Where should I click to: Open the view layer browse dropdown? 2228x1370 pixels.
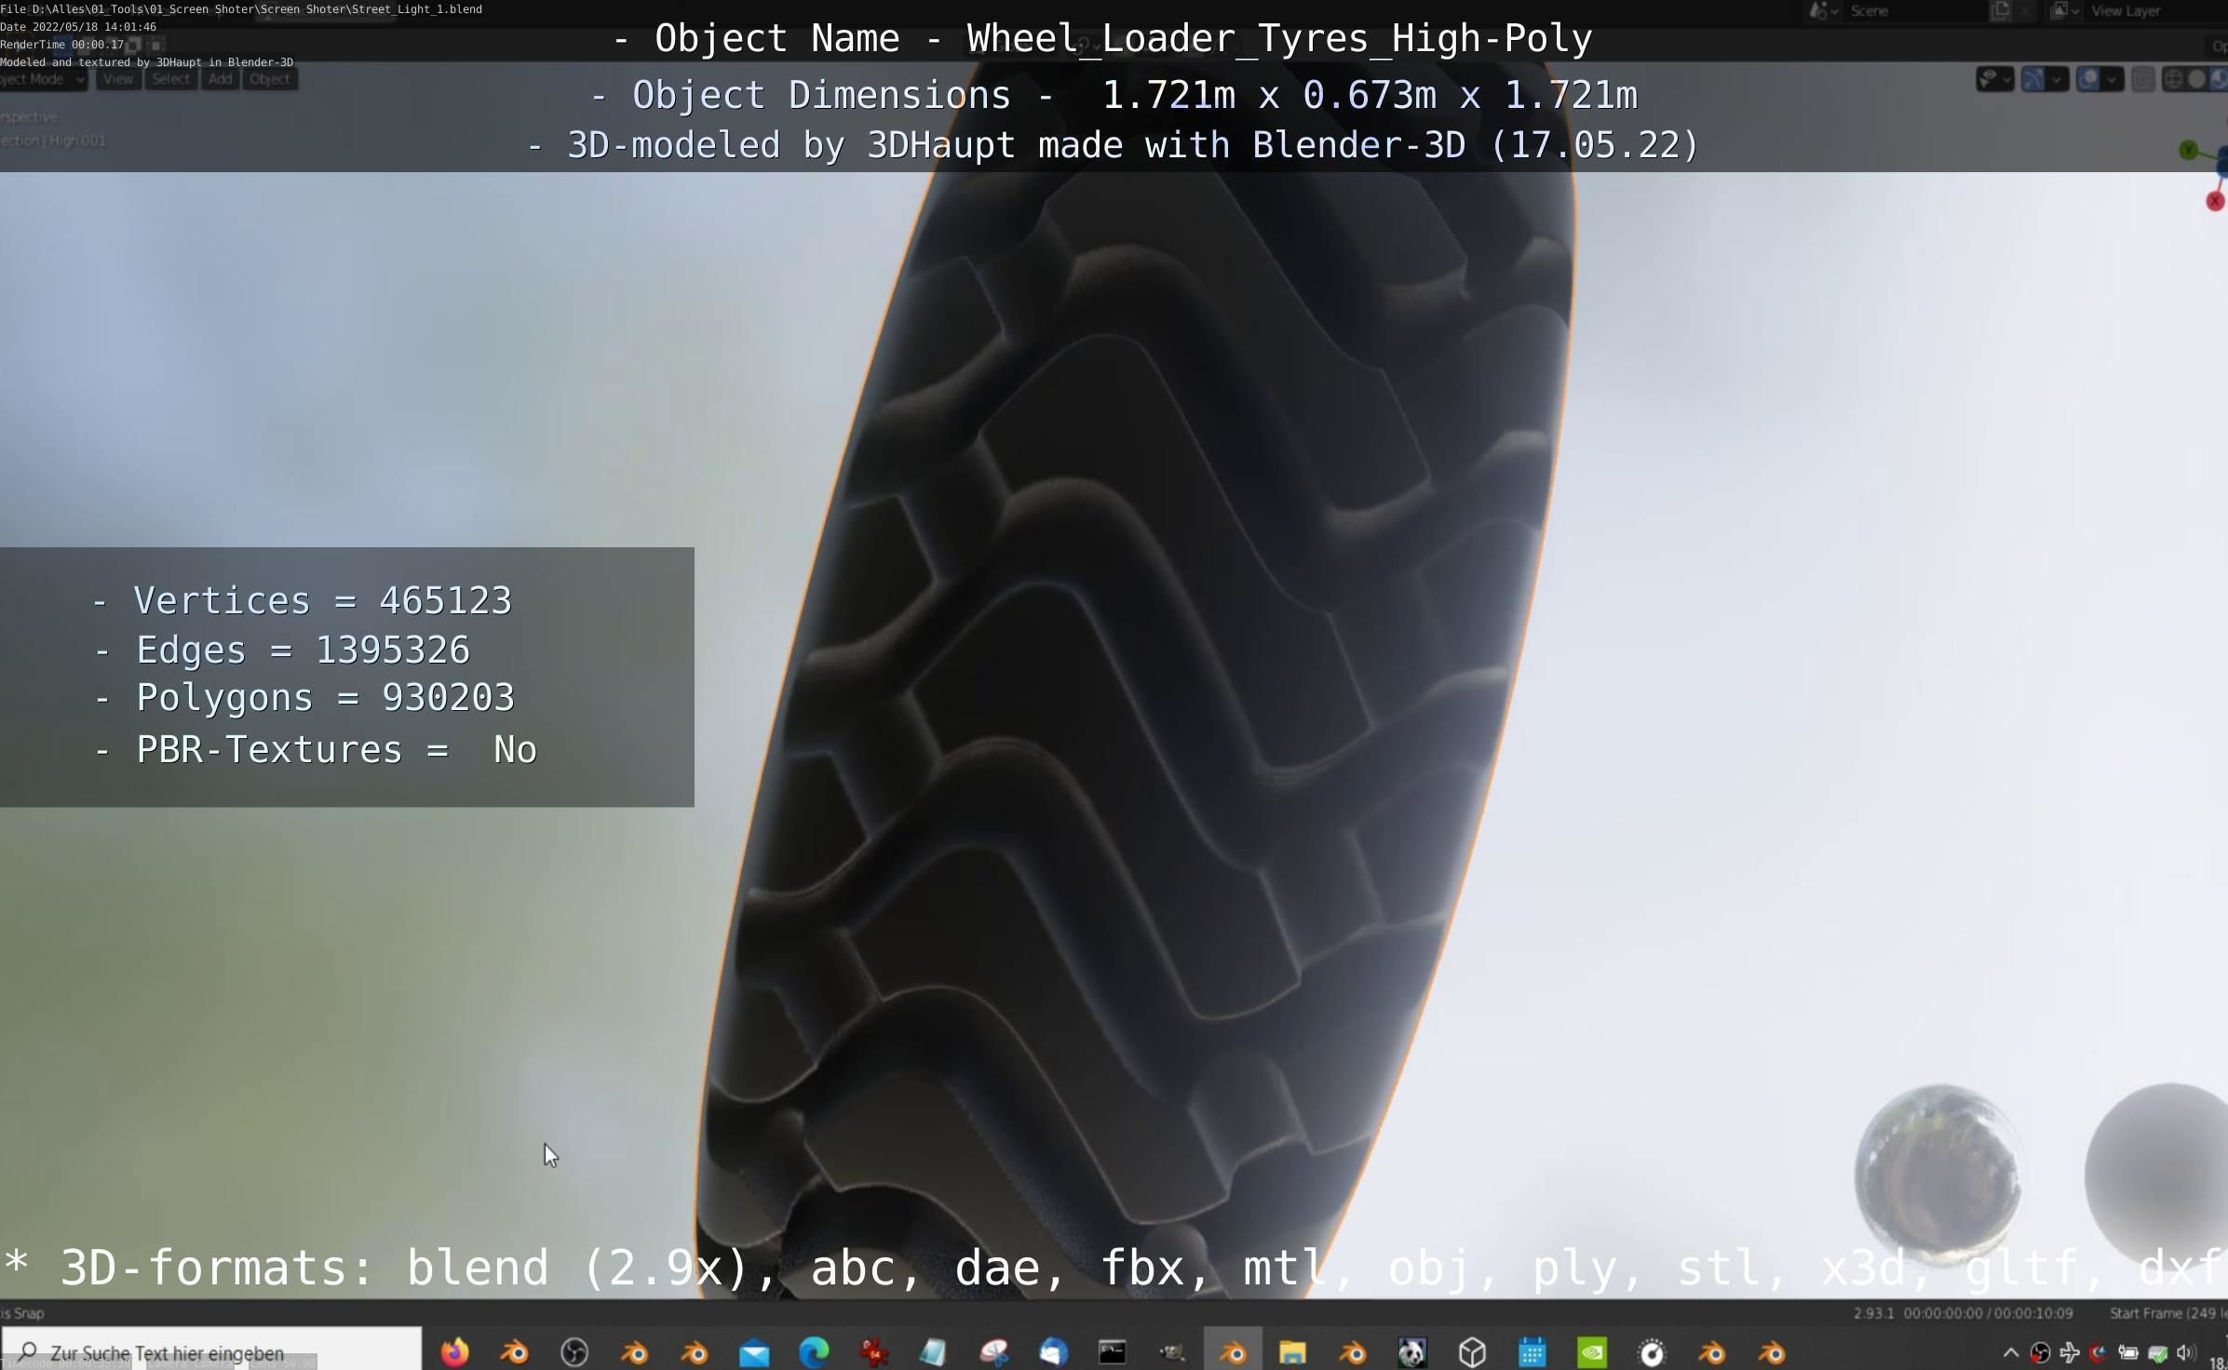(x=2066, y=11)
